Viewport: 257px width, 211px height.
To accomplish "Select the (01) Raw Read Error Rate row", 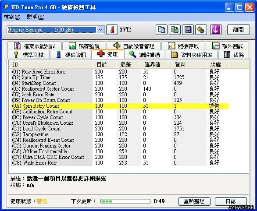I will click(120, 72).
